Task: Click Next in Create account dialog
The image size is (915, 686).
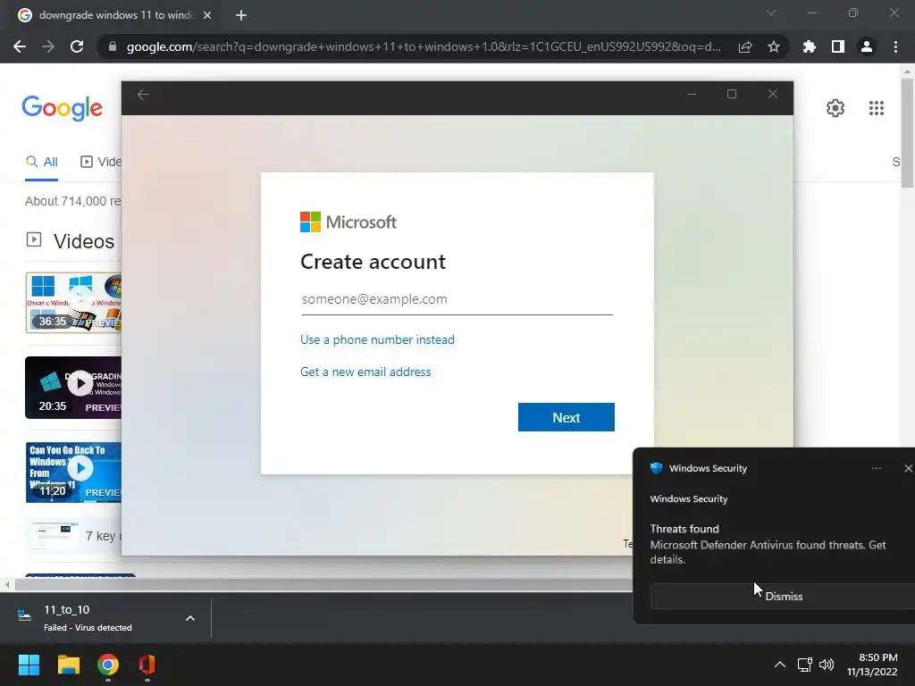Action: (x=566, y=418)
